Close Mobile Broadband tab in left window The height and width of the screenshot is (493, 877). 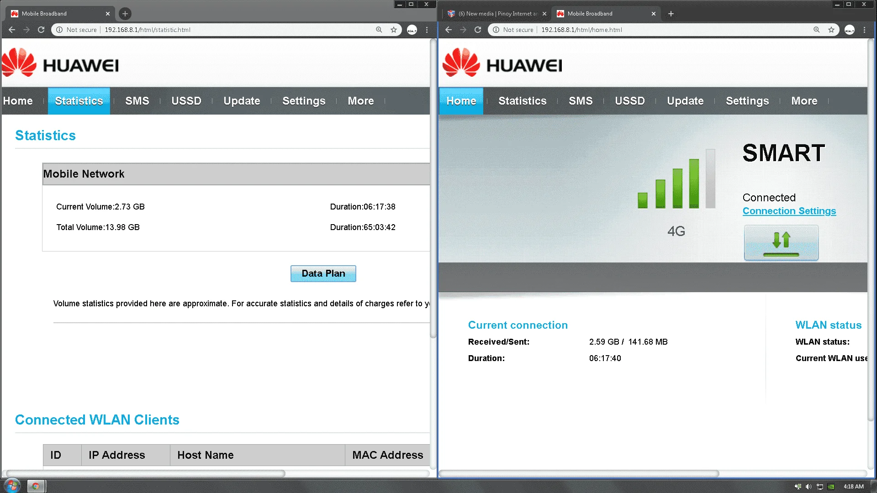[x=108, y=14]
